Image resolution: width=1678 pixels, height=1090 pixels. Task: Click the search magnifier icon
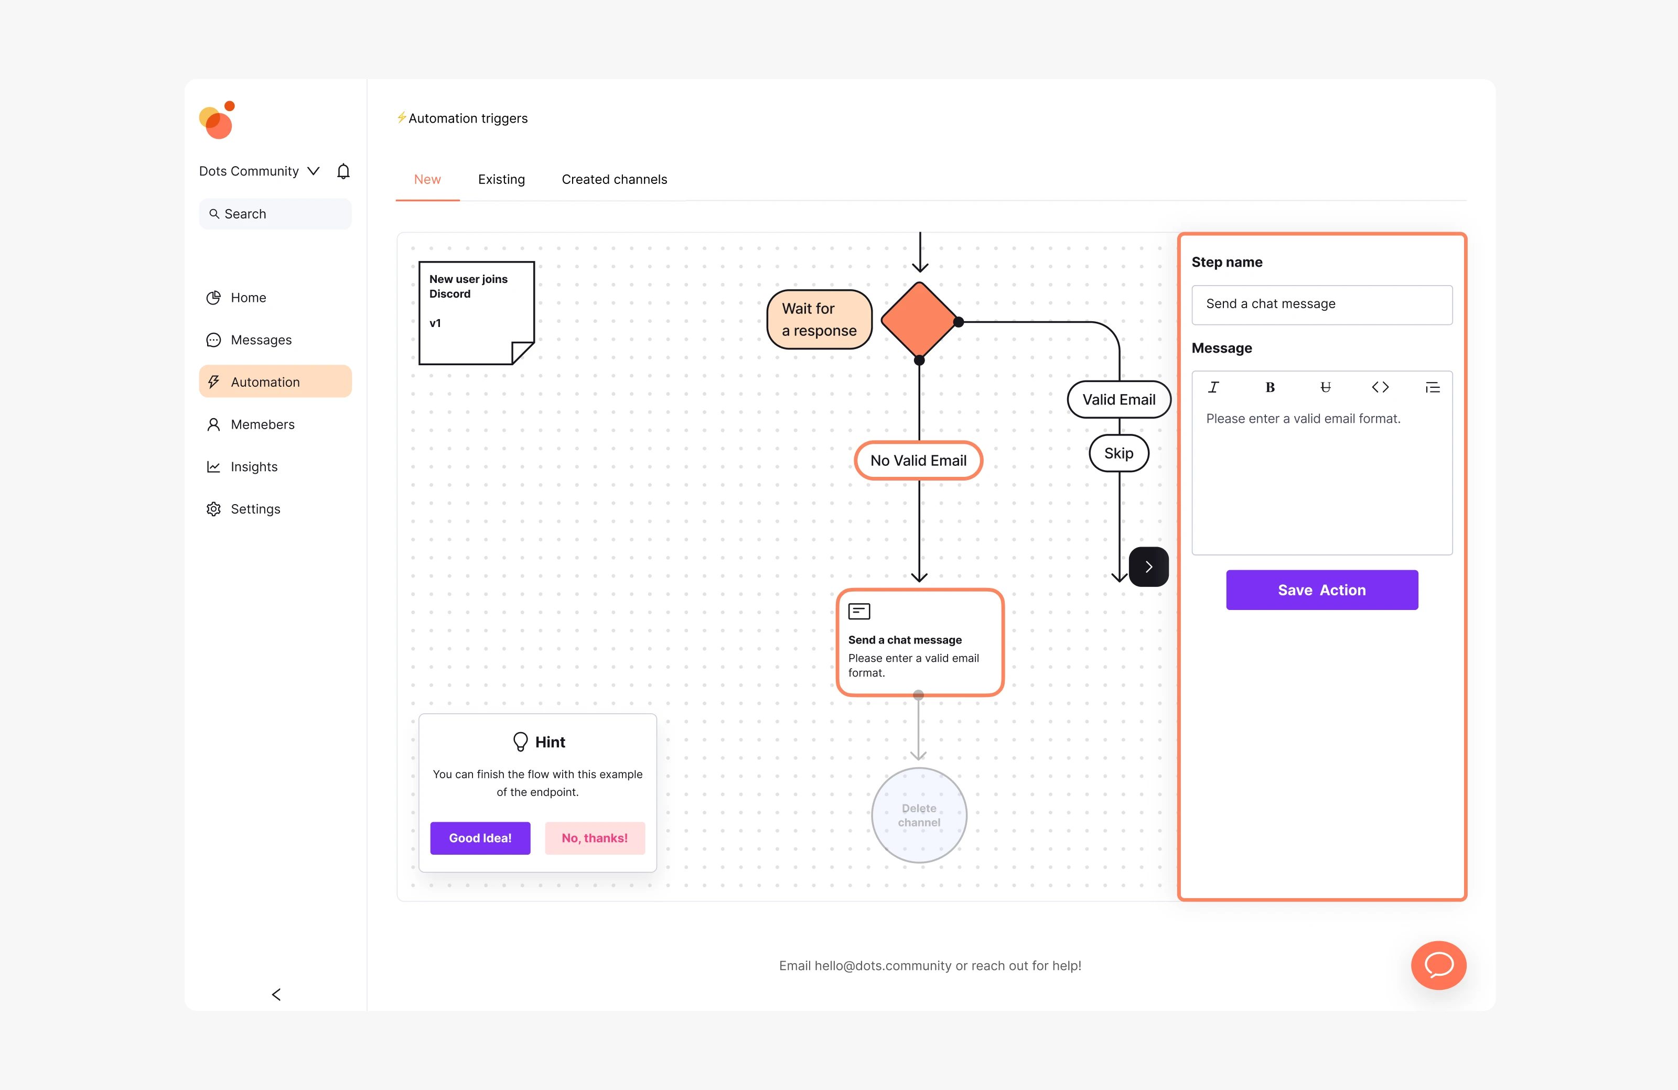tap(213, 213)
